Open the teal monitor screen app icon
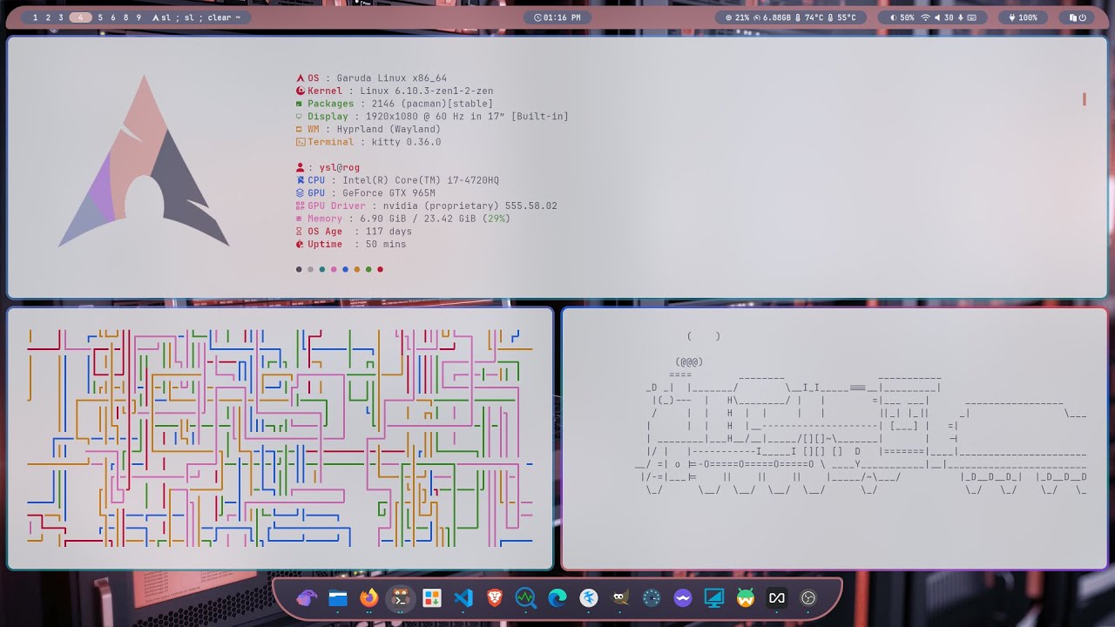This screenshot has width=1115, height=627. pyautogui.click(x=714, y=598)
